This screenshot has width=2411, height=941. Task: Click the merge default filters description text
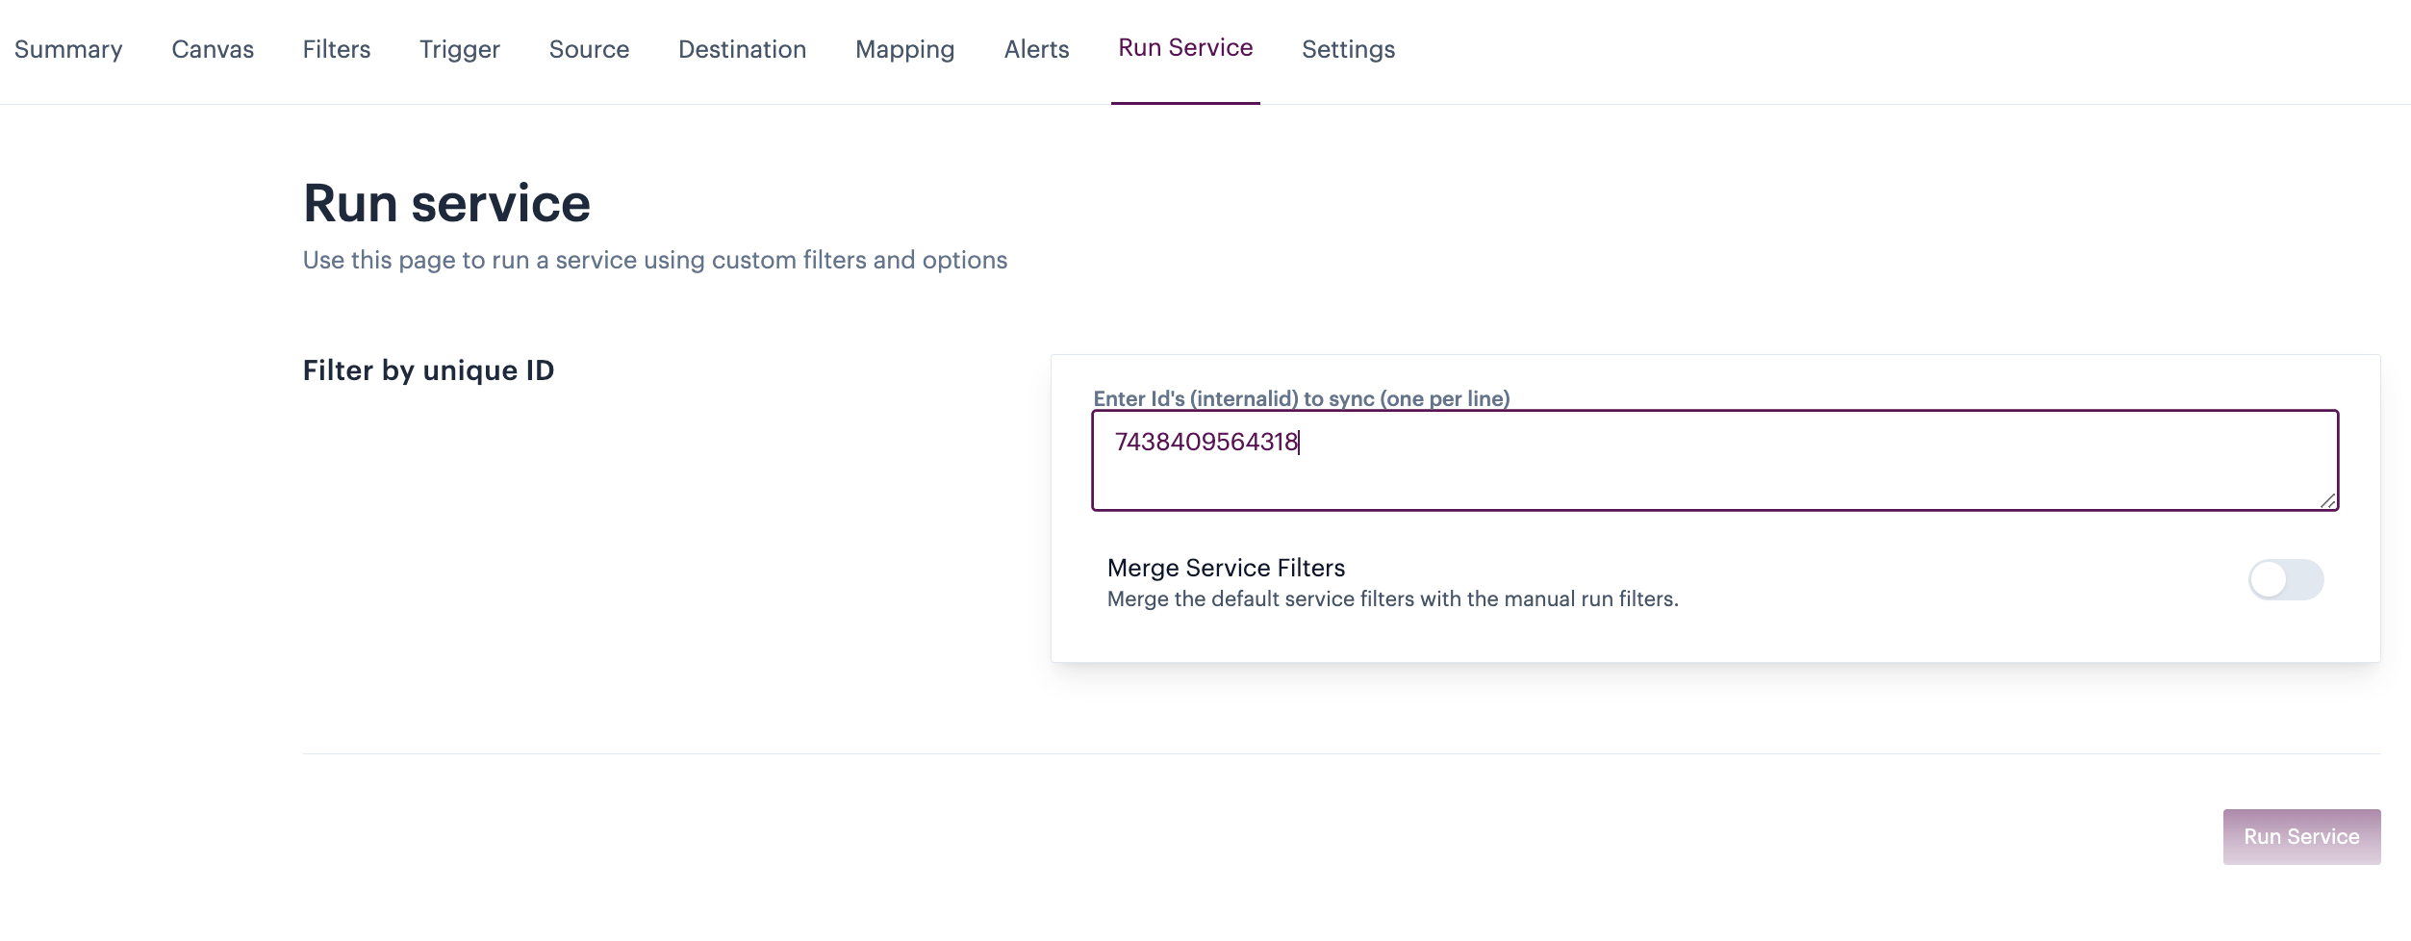(x=1392, y=598)
